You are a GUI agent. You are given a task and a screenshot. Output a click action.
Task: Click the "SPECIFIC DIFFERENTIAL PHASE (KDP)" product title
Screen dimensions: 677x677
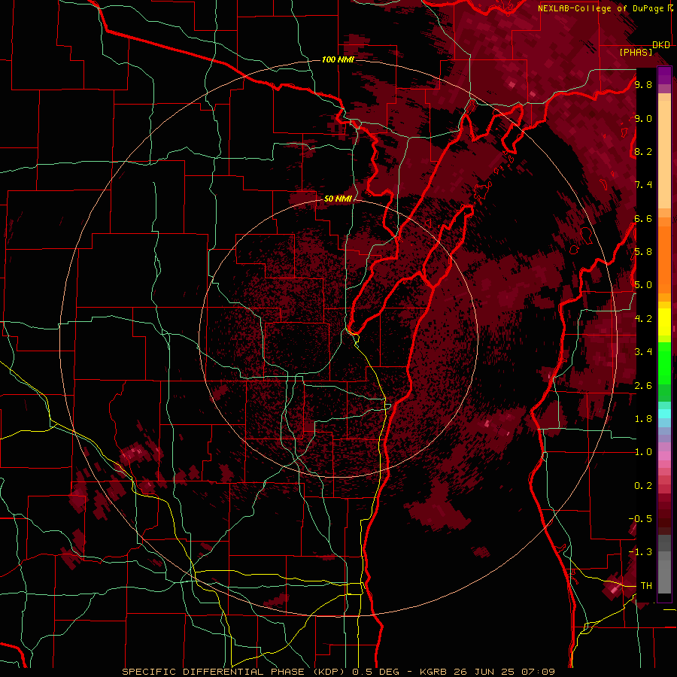tap(235, 672)
